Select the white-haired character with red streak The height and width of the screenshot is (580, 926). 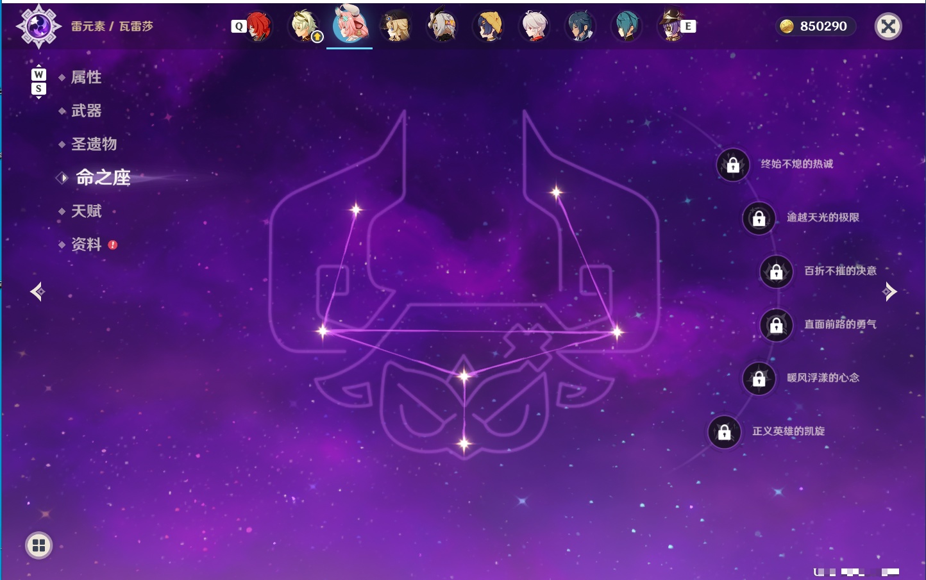tap(534, 26)
